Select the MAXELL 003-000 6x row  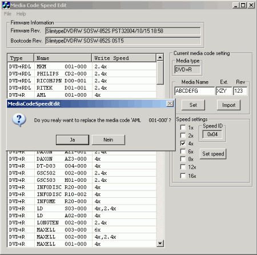[82, 230]
